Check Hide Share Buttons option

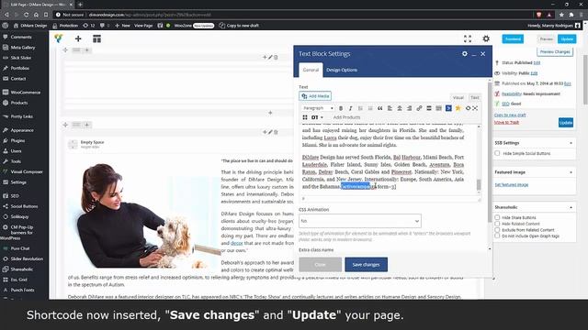pos(497,217)
